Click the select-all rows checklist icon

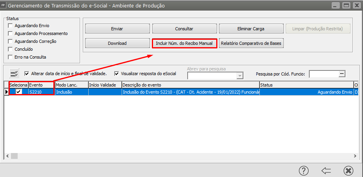coord(14,74)
